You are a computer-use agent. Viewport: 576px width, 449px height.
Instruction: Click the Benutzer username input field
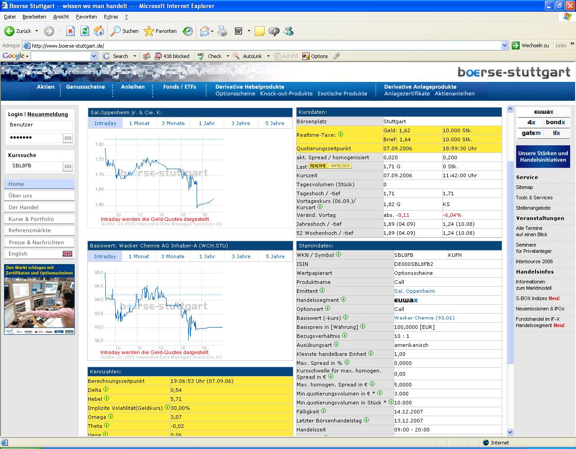pos(40,125)
